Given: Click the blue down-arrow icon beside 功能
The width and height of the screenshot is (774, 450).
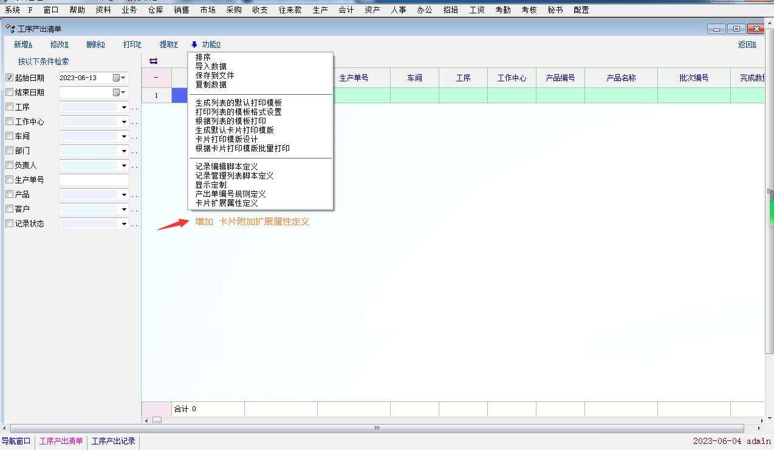Looking at the screenshot, I should (194, 44).
